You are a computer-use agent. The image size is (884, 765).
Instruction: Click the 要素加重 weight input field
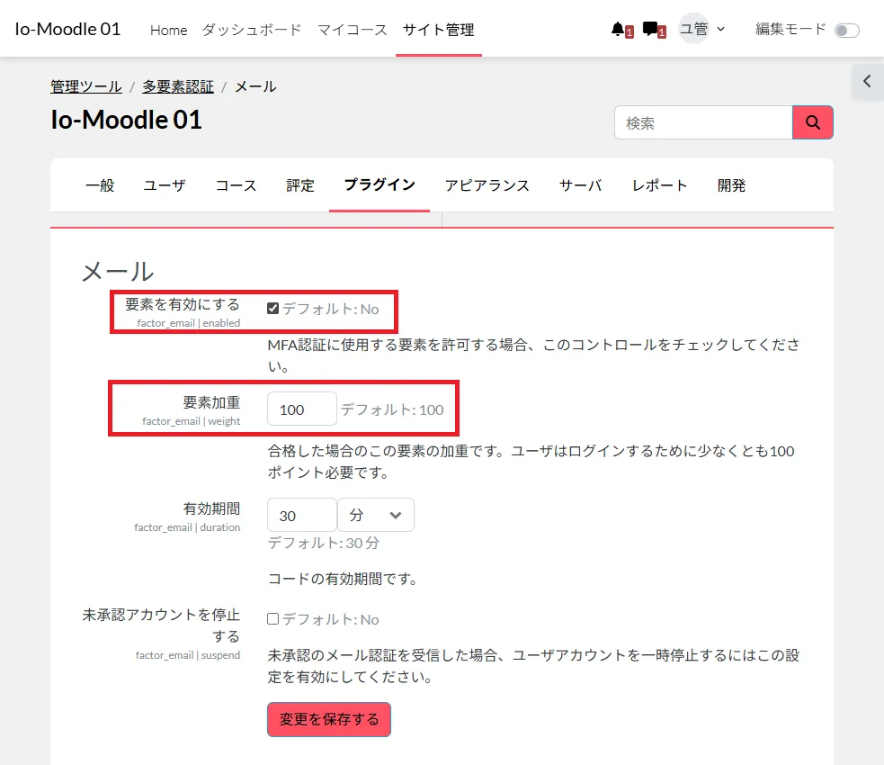click(x=302, y=409)
